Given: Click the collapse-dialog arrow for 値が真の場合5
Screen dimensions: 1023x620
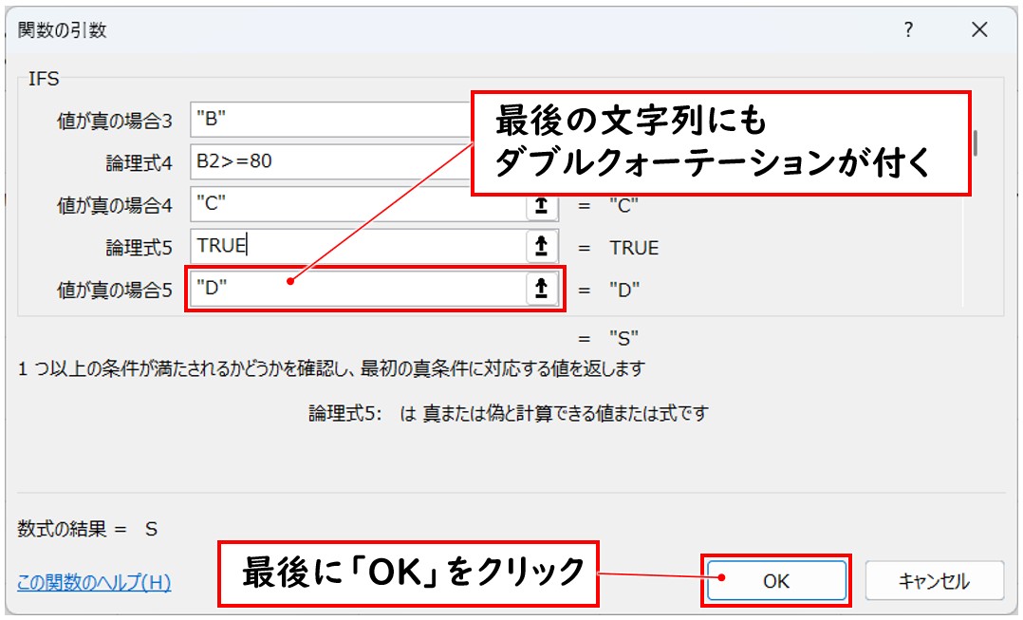Looking at the screenshot, I should [x=541, y=289].
